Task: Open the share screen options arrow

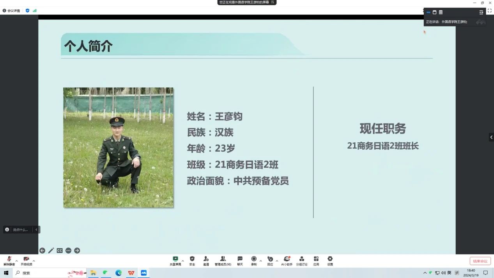Action: 182,261
